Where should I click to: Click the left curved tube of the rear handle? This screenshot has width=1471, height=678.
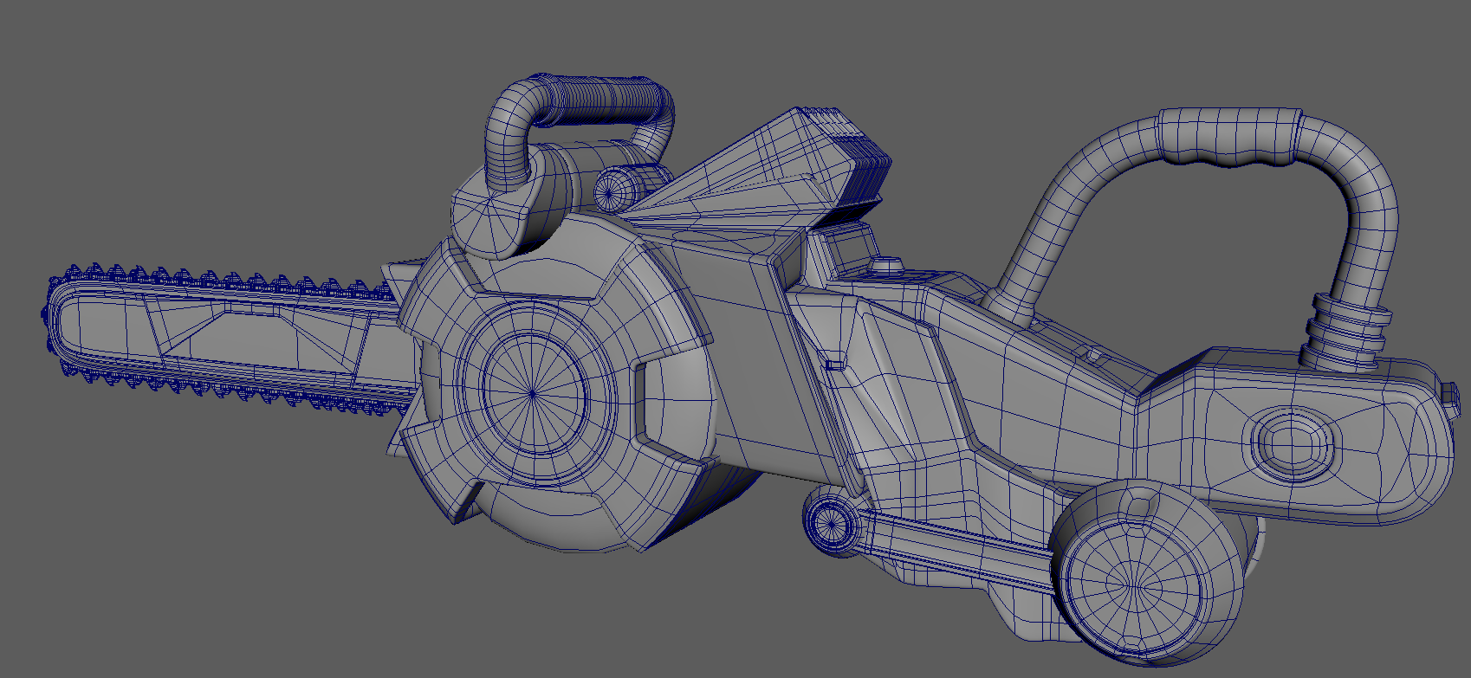coord(1048,225)
